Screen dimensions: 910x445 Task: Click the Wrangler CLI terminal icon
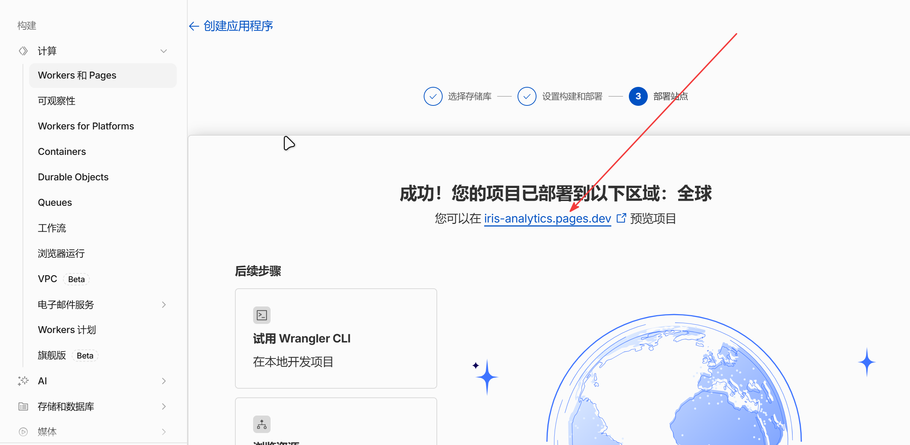pyautogui.click(x=262, y=315)
